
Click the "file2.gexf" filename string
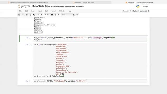click(60, 81)
